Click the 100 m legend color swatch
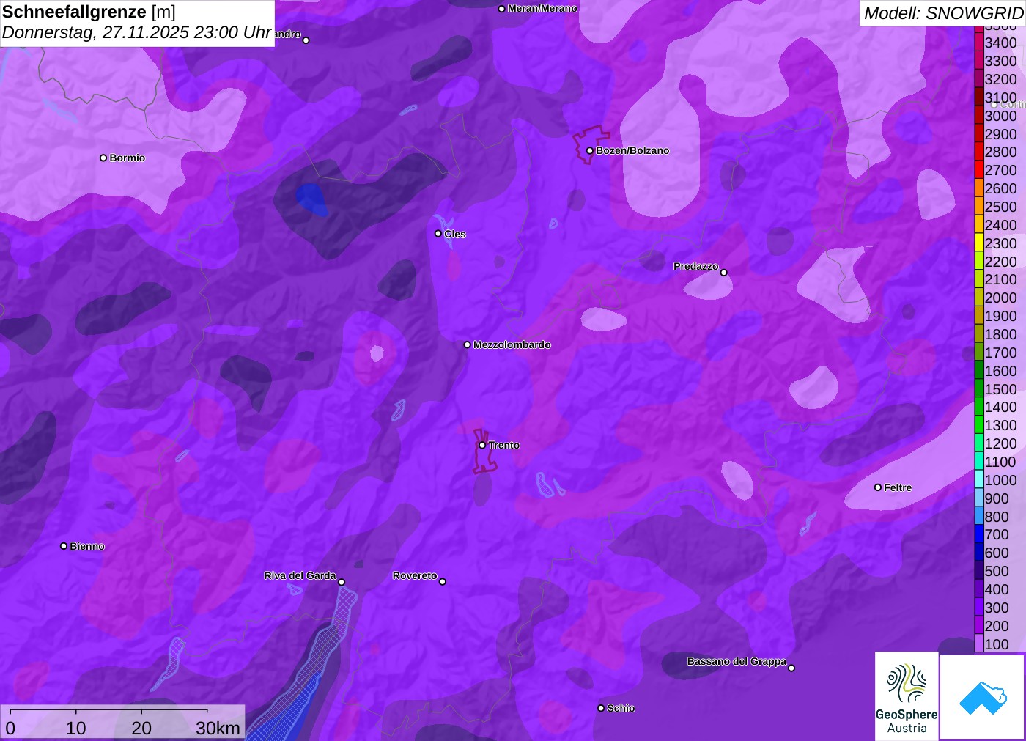 [979, 644]
